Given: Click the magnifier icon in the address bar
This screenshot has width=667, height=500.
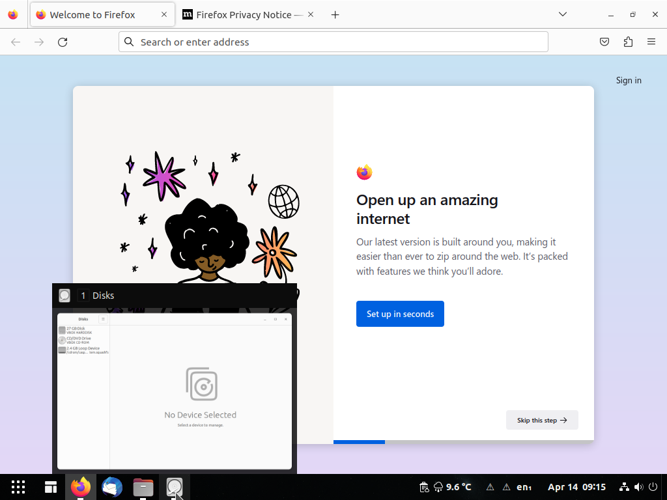Looking at the screenshot, I should pos(129,42).
